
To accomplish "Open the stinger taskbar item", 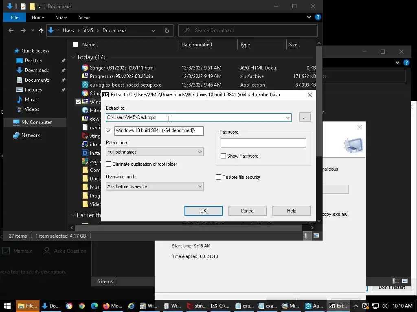I will click(197, 306).
